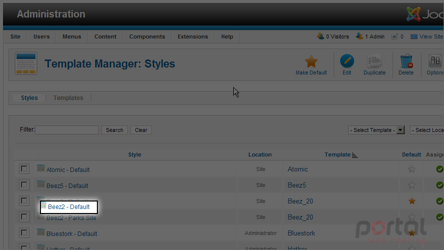Click the Atomic template name cell
Viewport: 444px width, 250px height.
pos(298,169)
